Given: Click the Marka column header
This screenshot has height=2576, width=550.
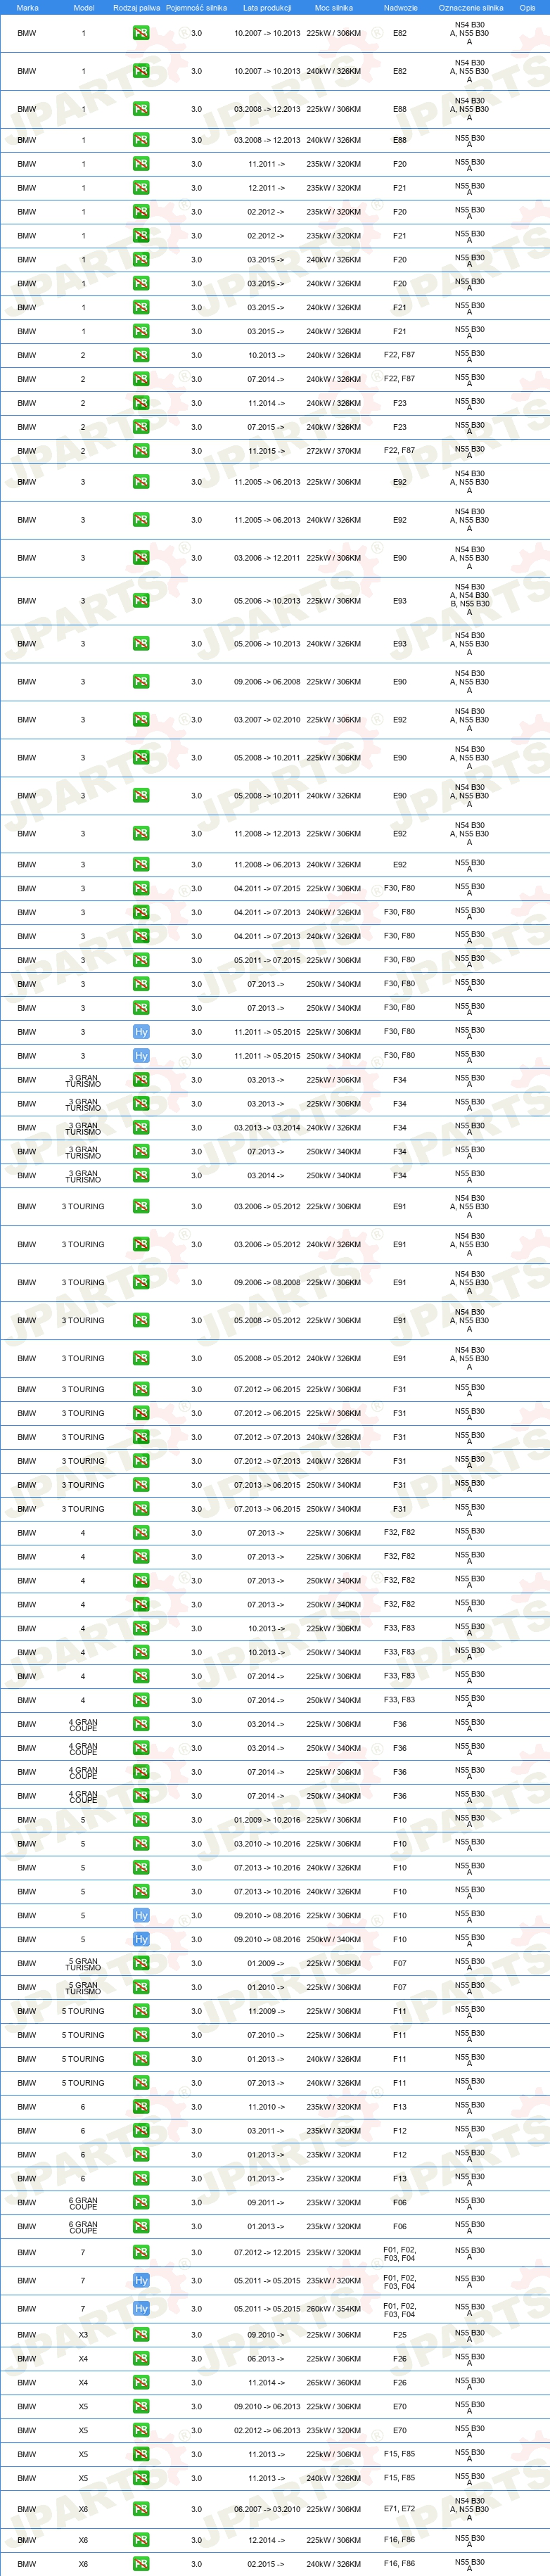Looking at the screenshot, I should point(27,7).
